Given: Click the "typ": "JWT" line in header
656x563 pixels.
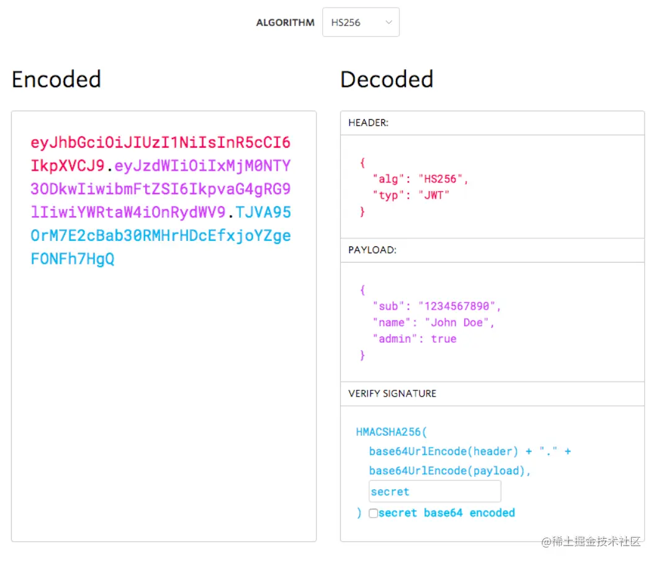Looking at the screenshot, I should click(x=411, y=195).
